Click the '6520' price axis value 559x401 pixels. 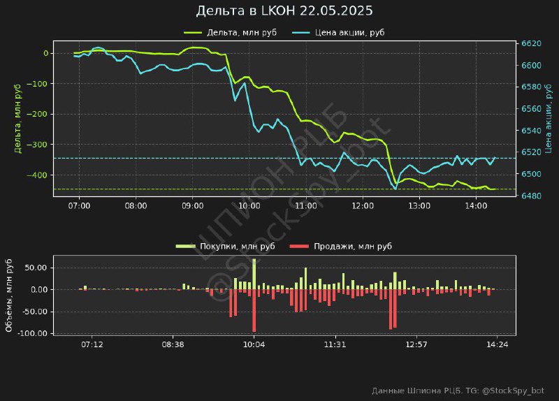point(531,152)
